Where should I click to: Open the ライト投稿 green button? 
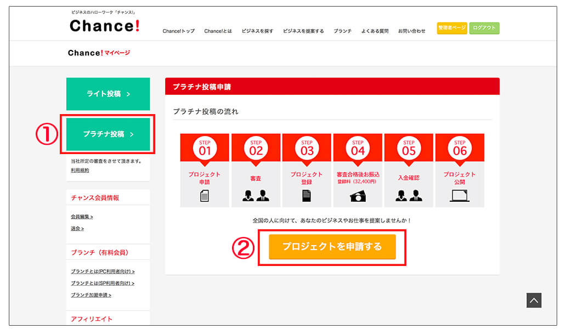coord(108,94)
